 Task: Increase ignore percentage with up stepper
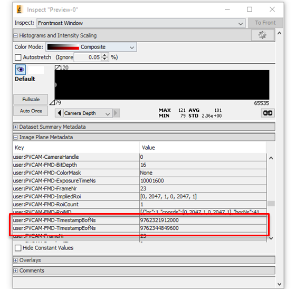click(104, 55)
